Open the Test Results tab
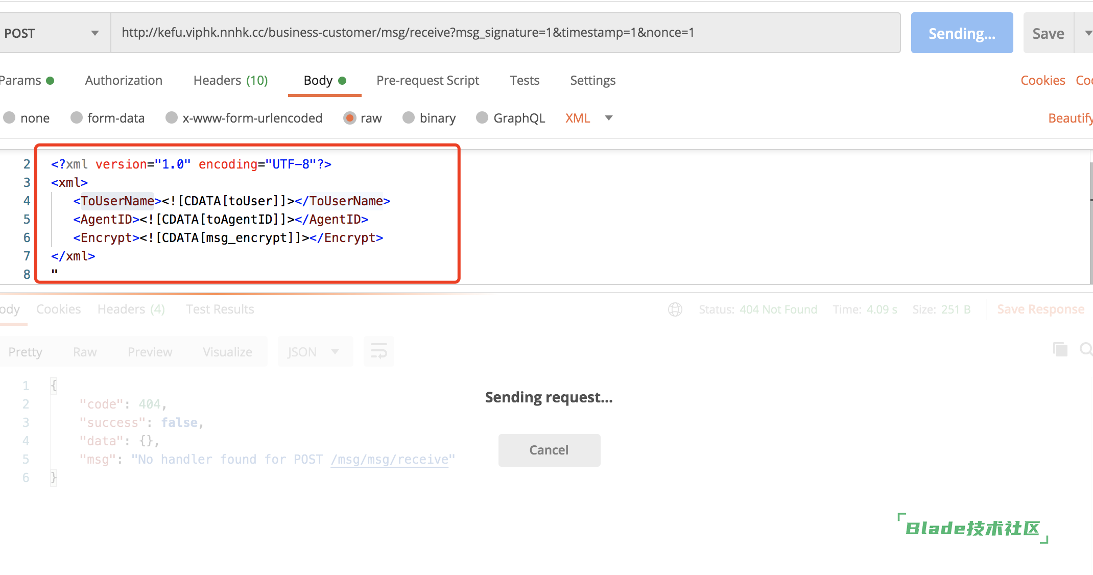The height and width of the screenshot is (575, 1093). point(220,309)
